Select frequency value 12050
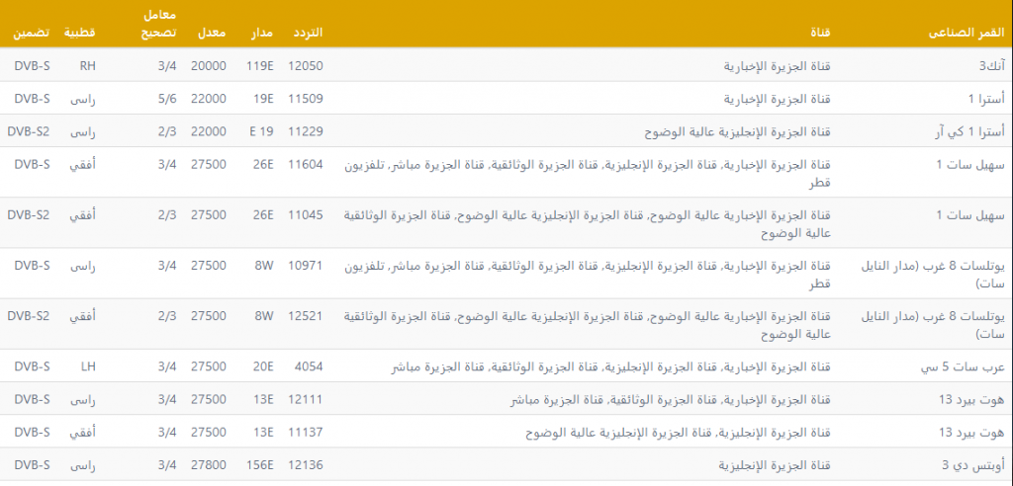The width and height of the screenshot is (1013, 486). pyautogui.click(x=305, y=66)
